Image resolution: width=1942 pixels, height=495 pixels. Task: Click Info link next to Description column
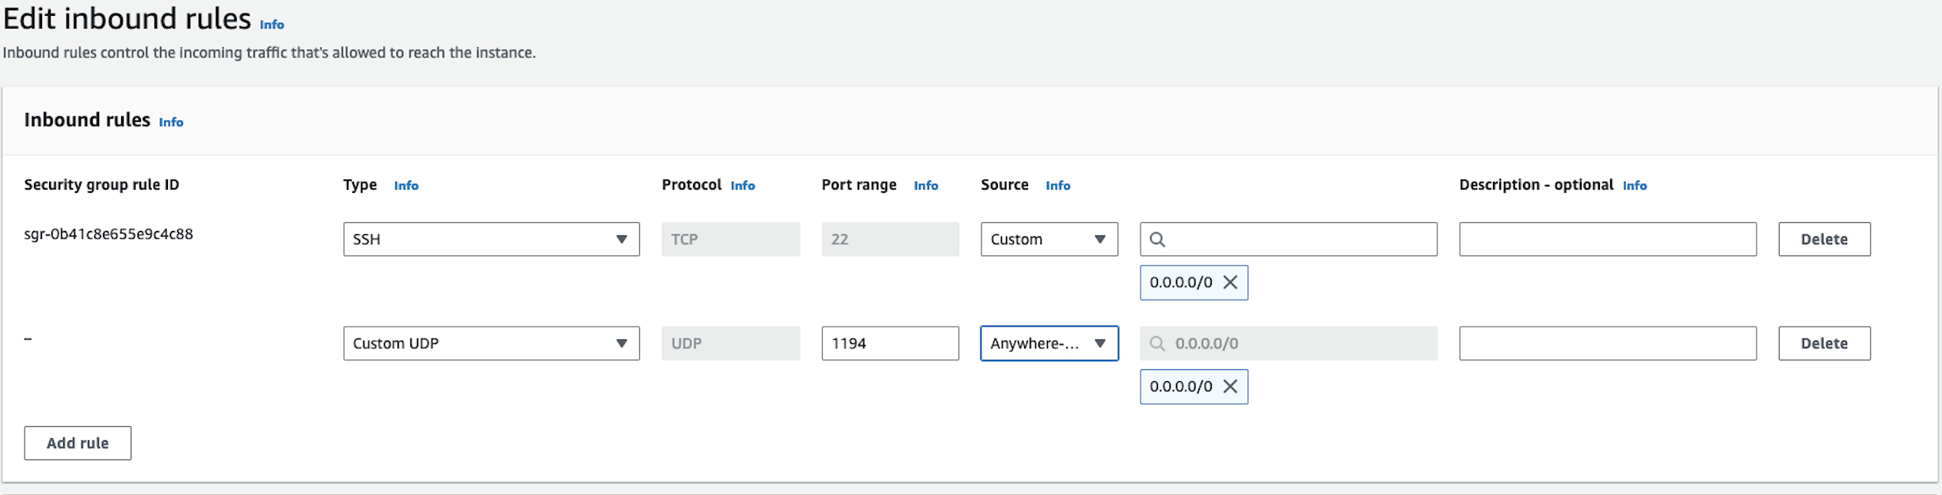click(x=1634, y=186)
